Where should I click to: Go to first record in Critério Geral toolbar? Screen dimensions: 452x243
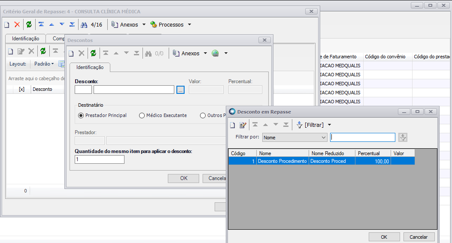41,24
